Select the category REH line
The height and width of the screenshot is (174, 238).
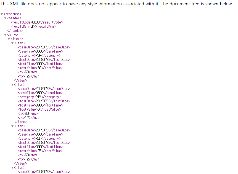pos(39,139)
